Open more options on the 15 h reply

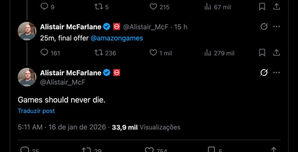(x=276, y=27)
